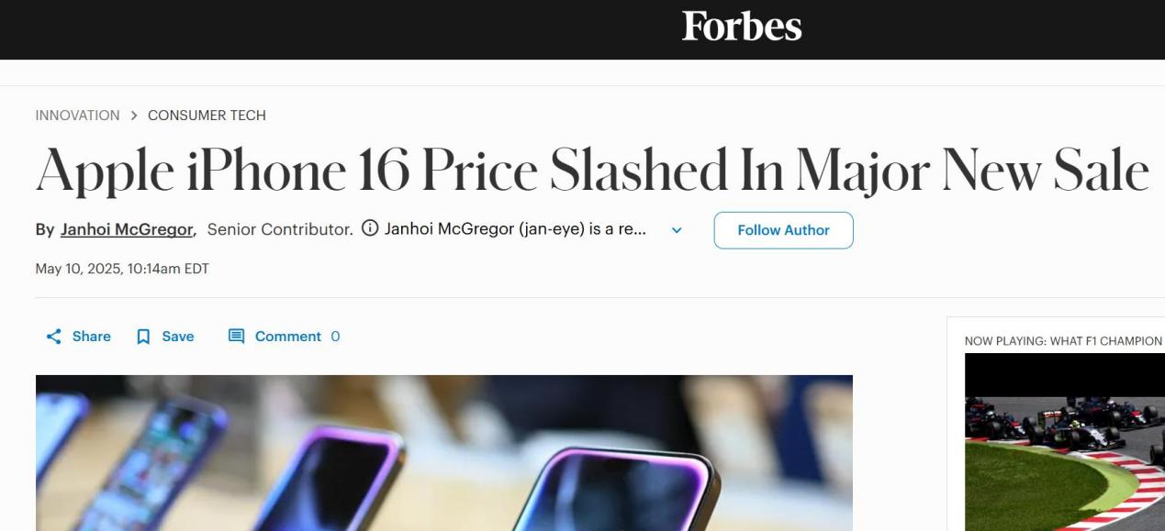The height and width of the screenshot is (531, 1165).
Task: Click the Share text label
Action: (x=92, y=337)
